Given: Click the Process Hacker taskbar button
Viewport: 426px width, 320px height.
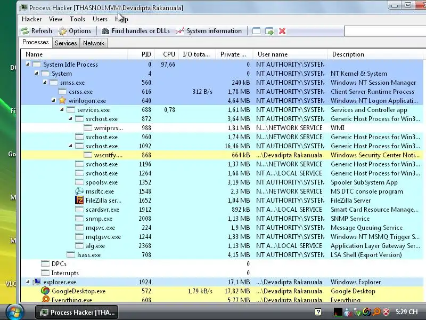Looking at the screenshot, I should pos(76,312).
